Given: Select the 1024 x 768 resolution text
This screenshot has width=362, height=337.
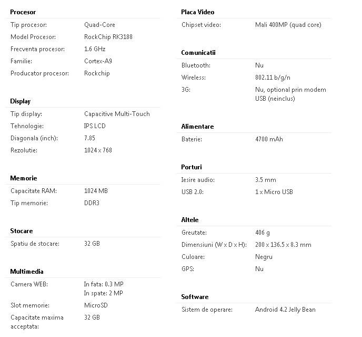Looking at the screenshot, I should click(x=98, y=150).
